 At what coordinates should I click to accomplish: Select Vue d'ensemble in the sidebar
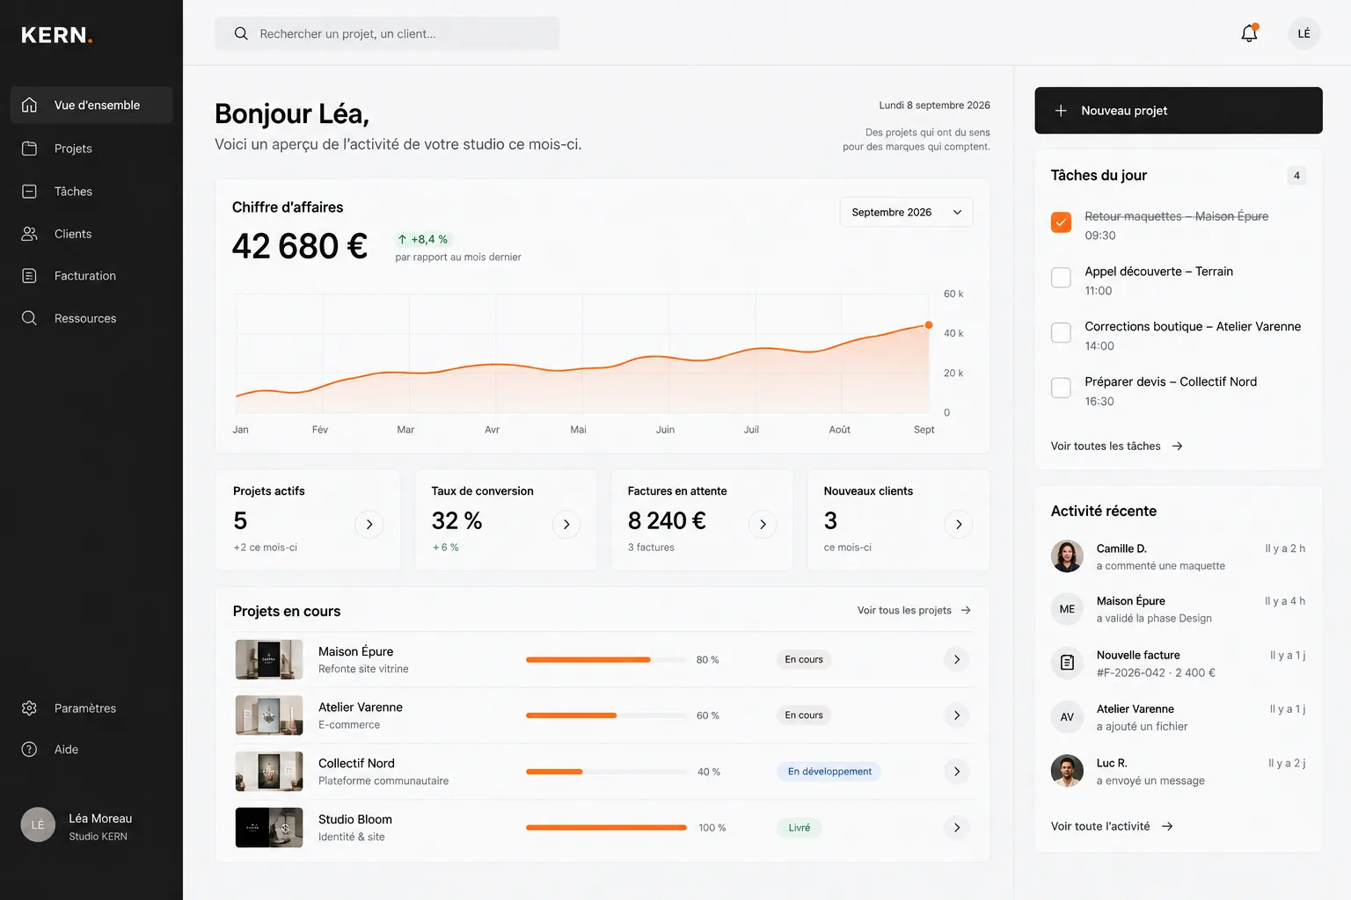click(x=91, y=105)
